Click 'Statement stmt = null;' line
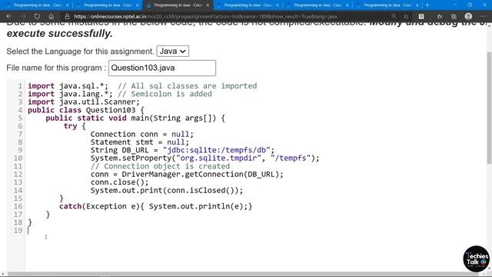 point(140,142)
